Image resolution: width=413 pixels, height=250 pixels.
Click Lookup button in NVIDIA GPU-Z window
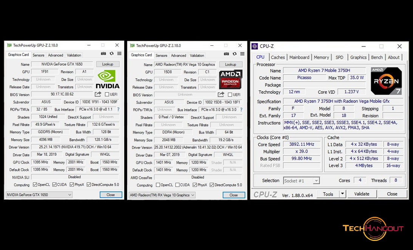pos(108,64)
